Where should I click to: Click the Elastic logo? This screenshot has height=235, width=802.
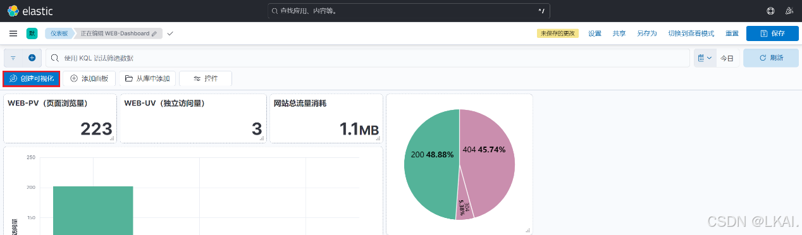click(x=30, y=11)
